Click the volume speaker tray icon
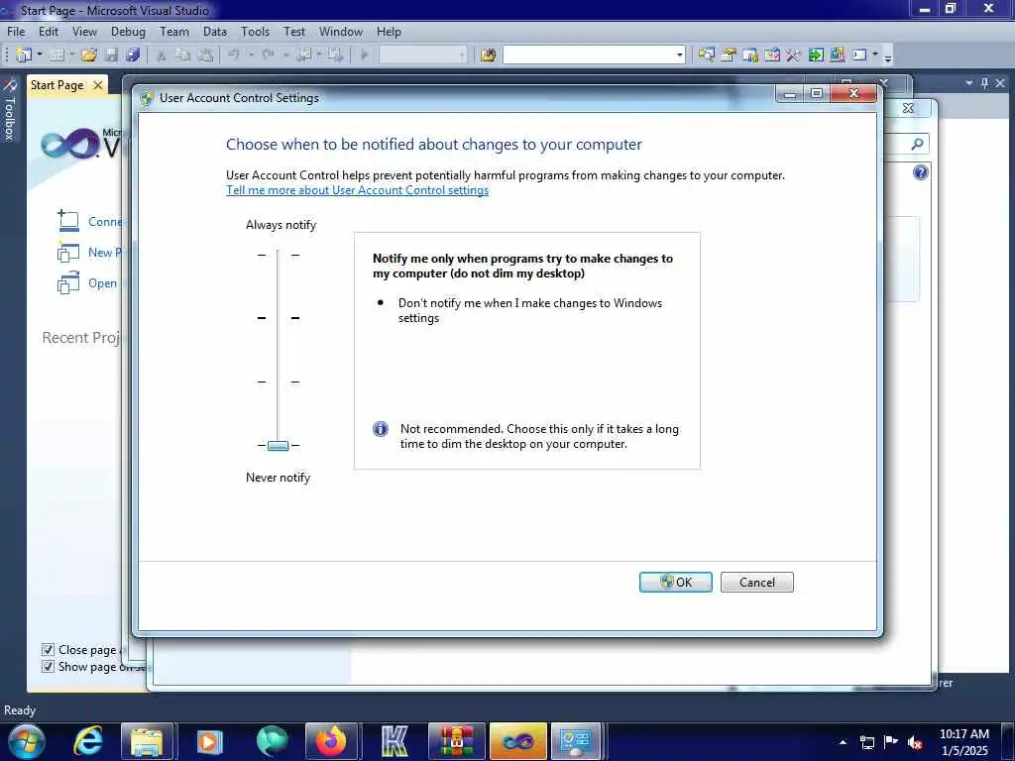The width and height of the screenshot is (1015, 761). [x=915, y=742]
